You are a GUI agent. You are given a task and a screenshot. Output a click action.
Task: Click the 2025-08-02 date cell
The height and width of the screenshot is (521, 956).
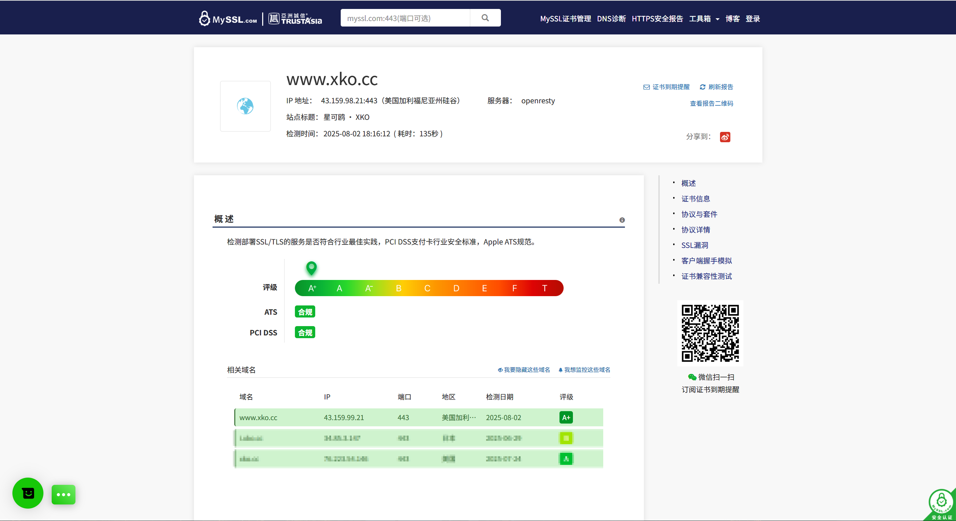503,418
